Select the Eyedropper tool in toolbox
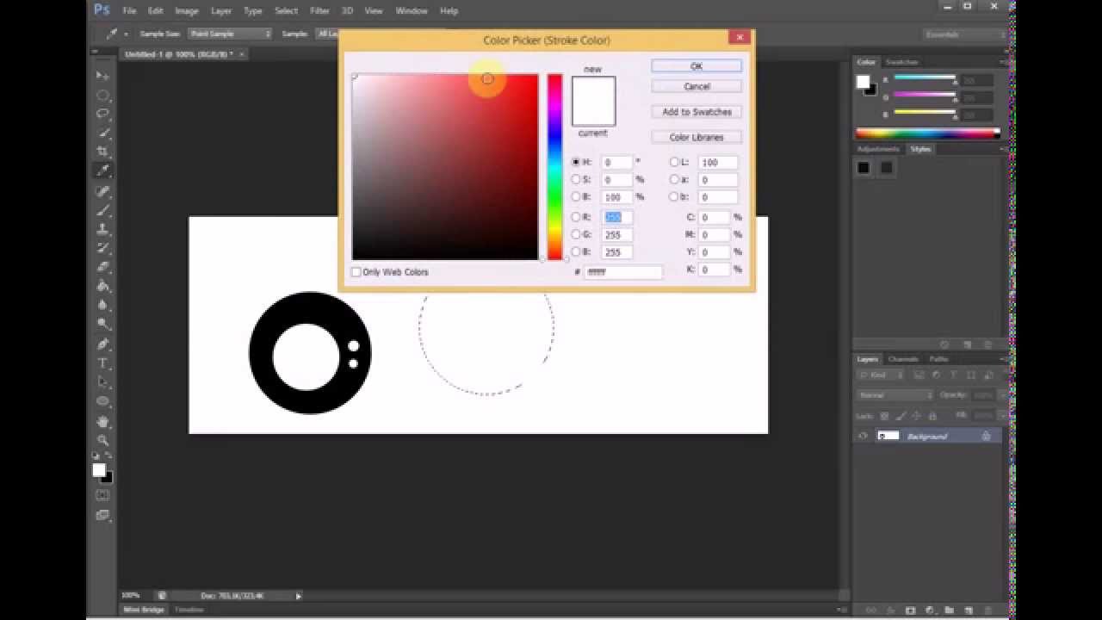 pyautogui.click(x=102, y=170)
